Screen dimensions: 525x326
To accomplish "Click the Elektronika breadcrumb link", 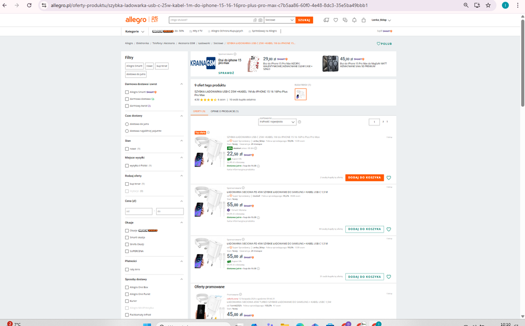I will pyautogui.click(x=142, y=44).
